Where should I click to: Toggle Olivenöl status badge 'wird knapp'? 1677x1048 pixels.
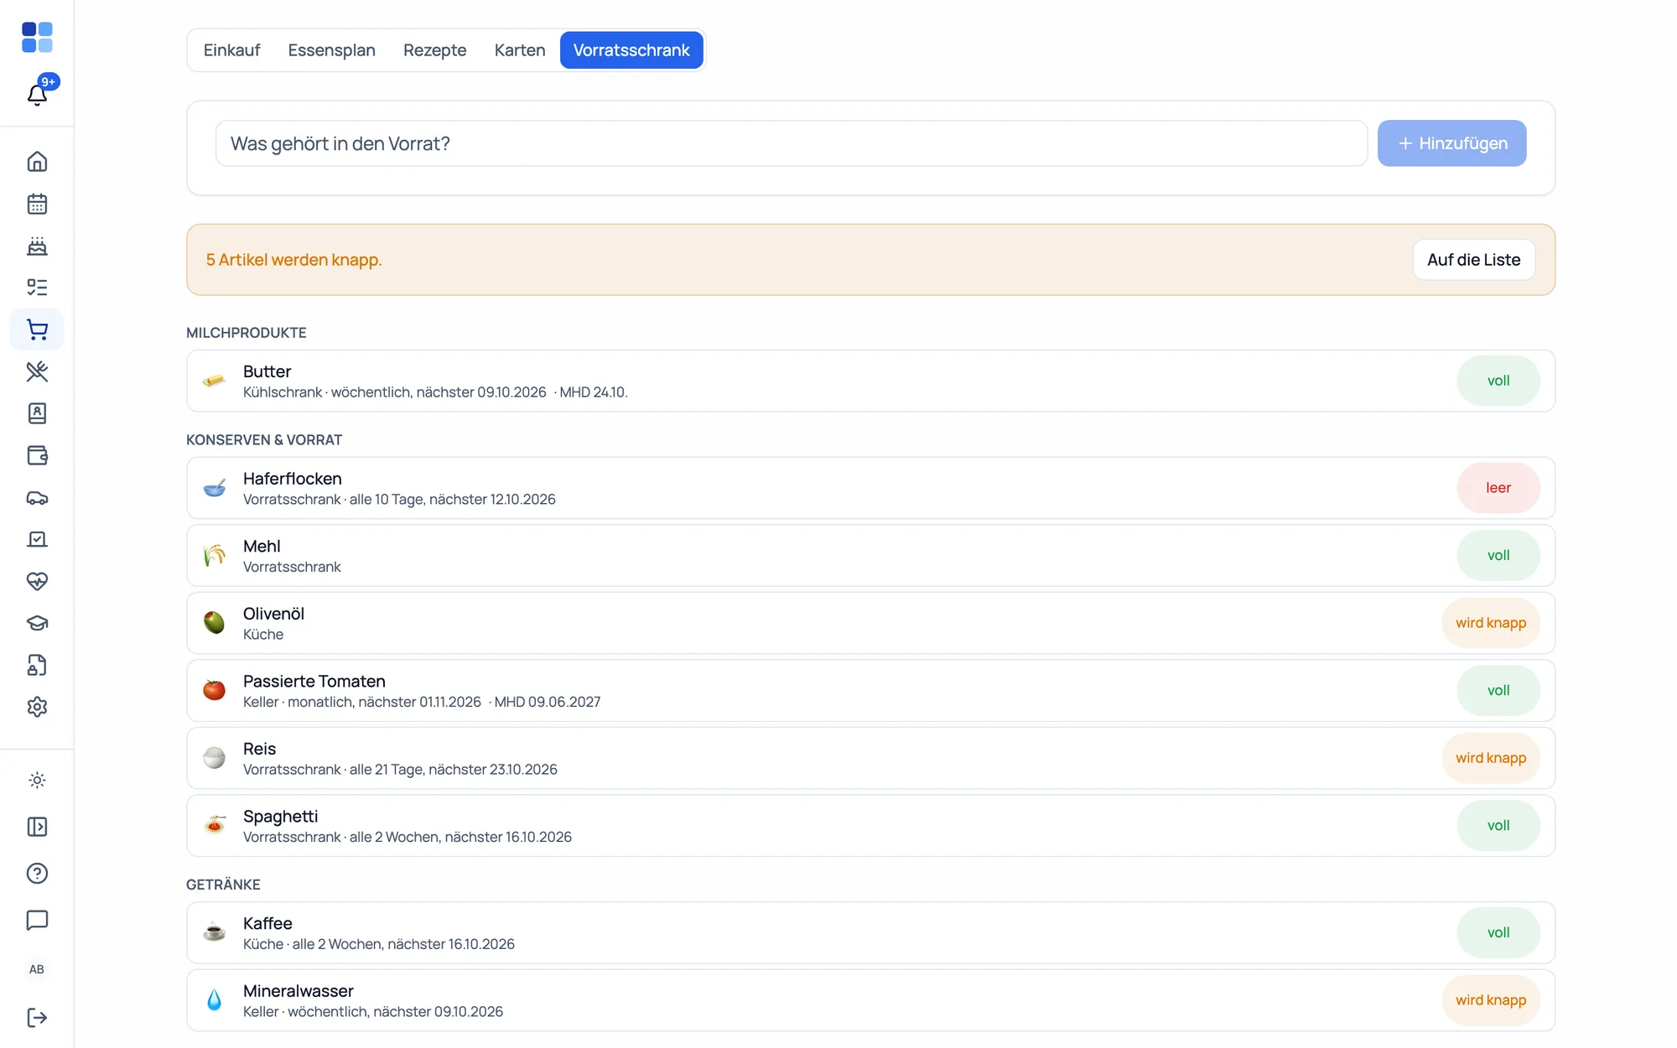[1491, 623]
